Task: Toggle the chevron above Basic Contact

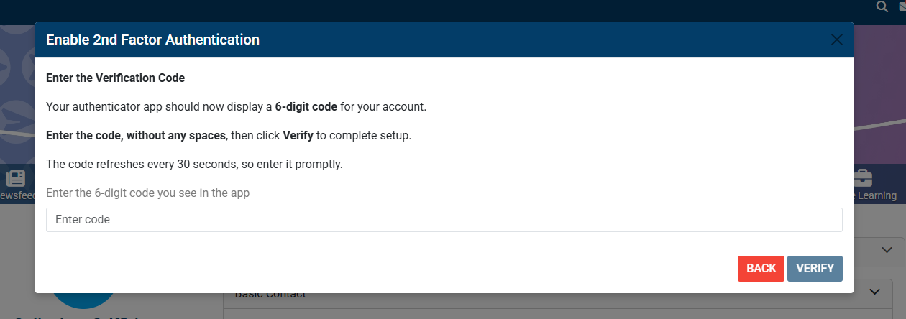Action: pyautogui.click(x=884, y=249)
